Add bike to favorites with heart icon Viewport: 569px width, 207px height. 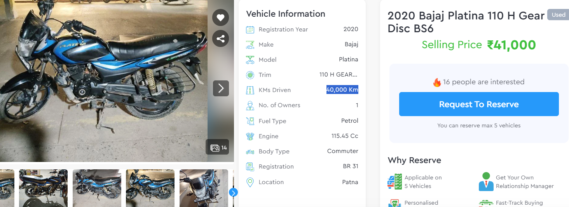point(220,17)
